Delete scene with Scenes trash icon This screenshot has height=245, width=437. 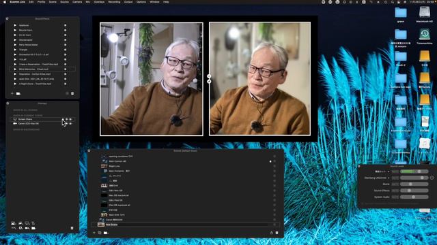coord(277,233)
